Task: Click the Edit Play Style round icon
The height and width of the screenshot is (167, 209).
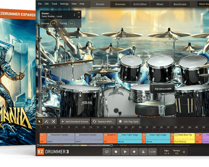Action: pos(120,121)
